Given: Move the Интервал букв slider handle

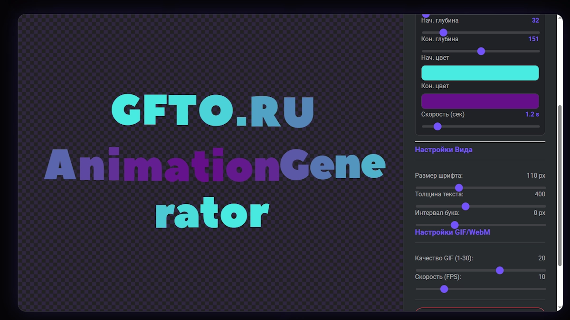Looking at the screenshot, I should point(455,225).
